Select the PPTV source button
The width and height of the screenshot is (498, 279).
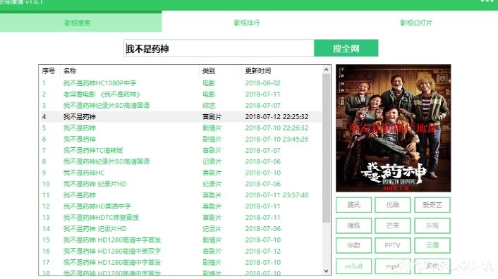393,245
